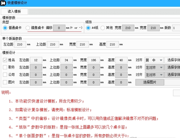
Task: Click the 读入模板 button
Action: [14, 11]
